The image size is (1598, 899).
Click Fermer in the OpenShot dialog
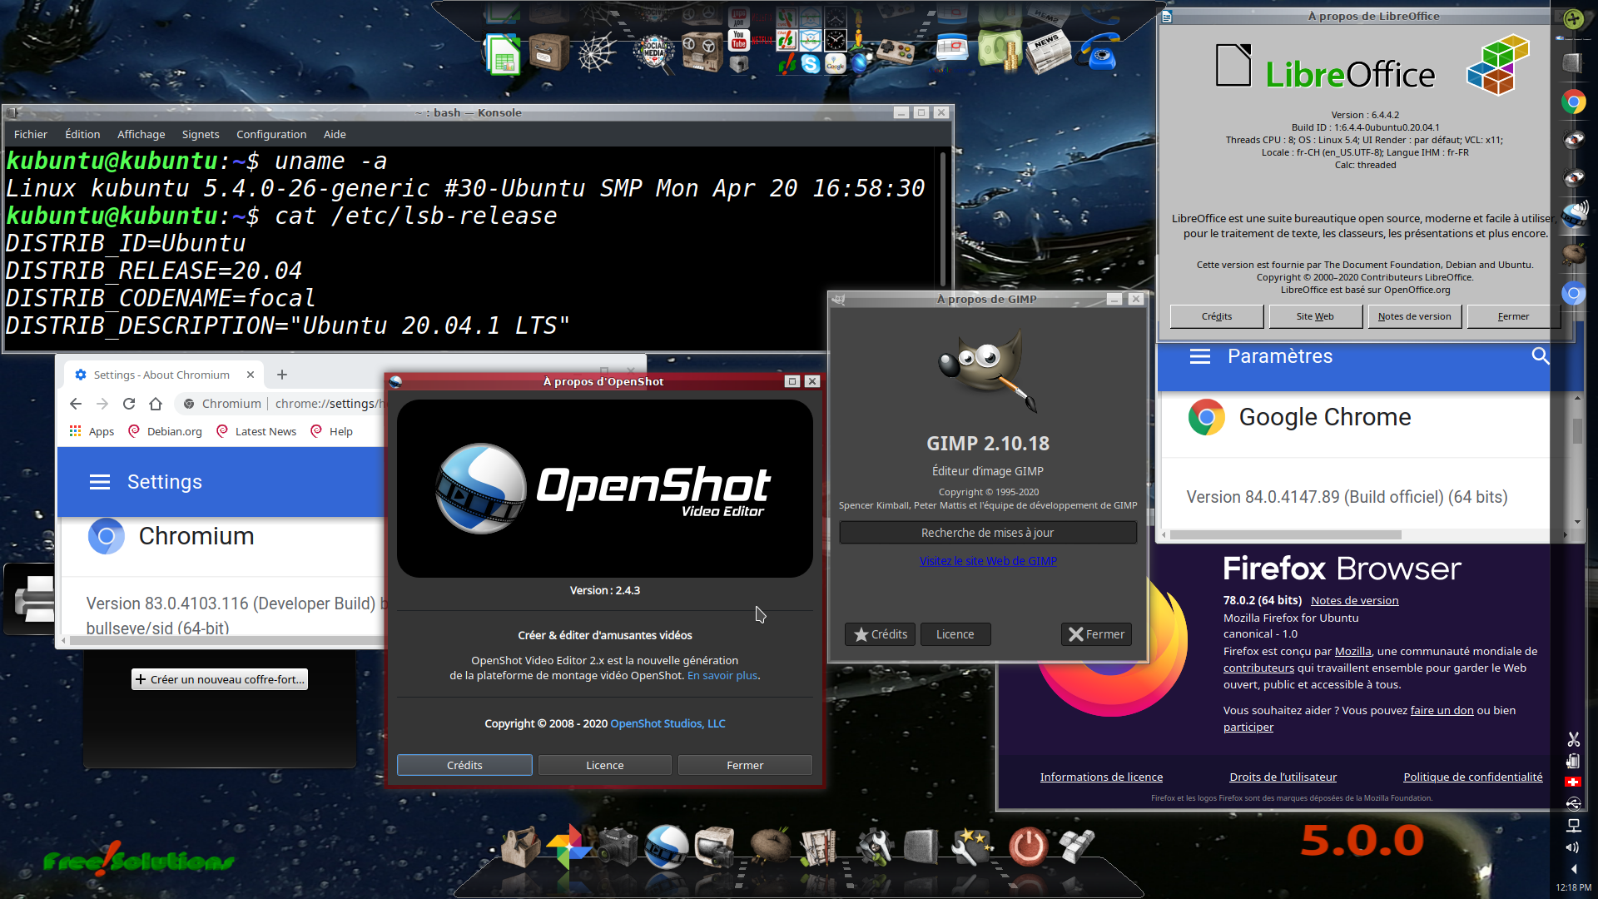coord(745,765)
